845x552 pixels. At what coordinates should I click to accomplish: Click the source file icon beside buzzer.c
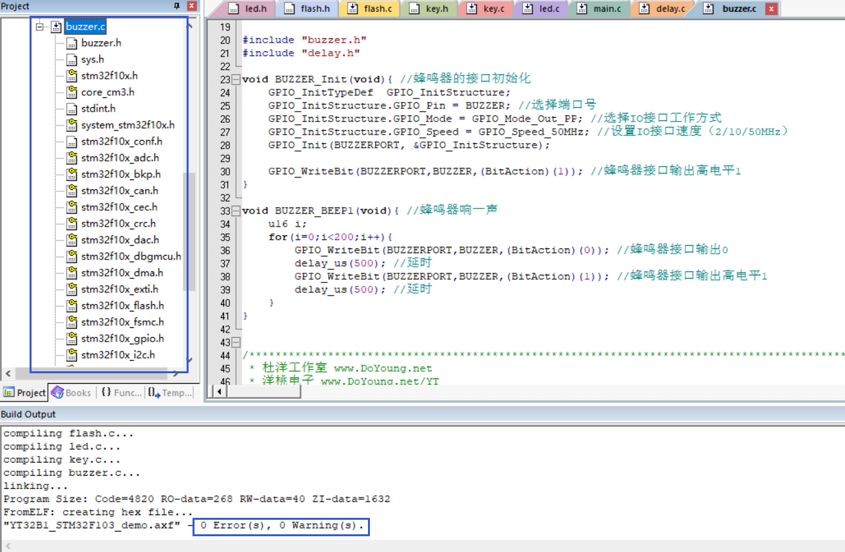[56, 27]
